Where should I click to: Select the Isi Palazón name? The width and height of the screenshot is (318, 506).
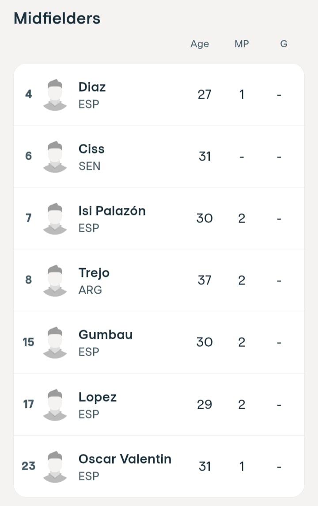[112, 211]
